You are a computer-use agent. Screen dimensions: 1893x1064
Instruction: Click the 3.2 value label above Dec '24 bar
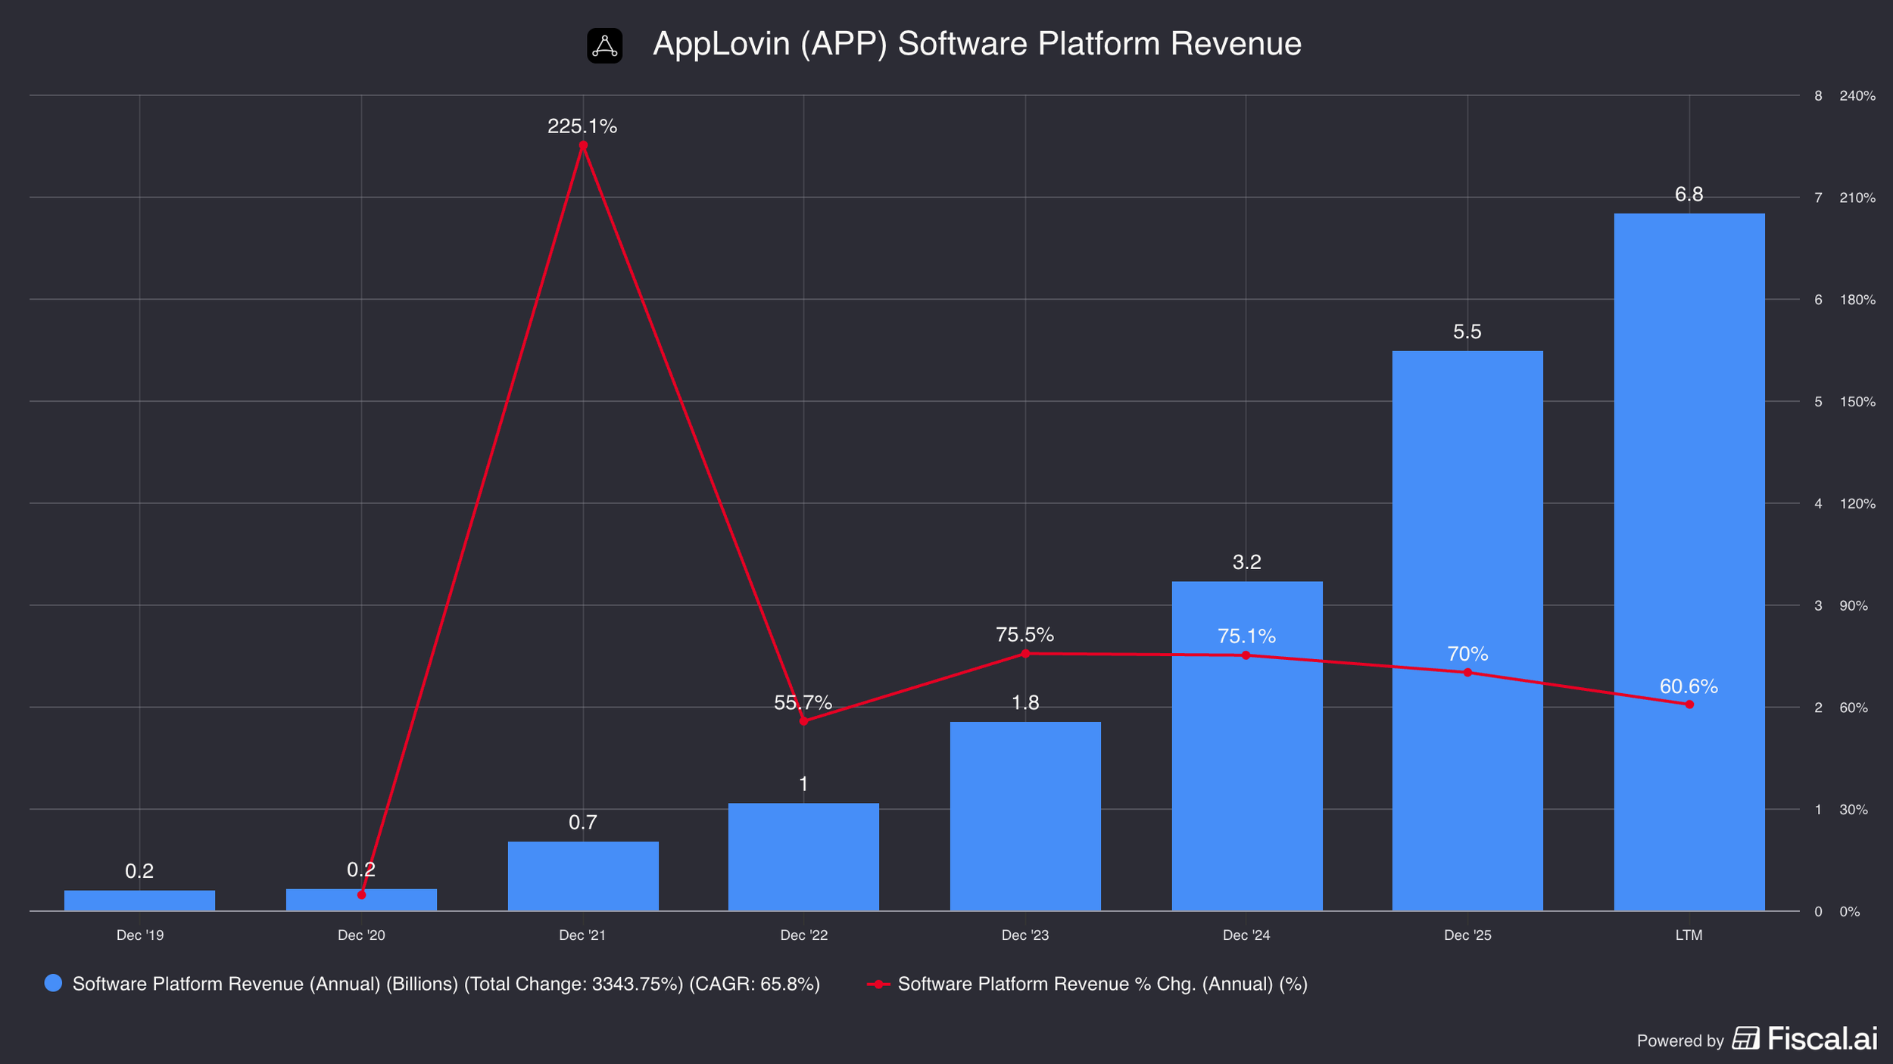pyautogui.click(x=1246, y=562)
